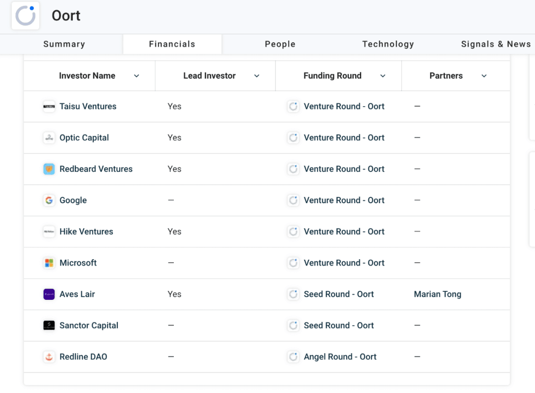Click the Redline DAO logo icon
Screen dimensions: 535x393
pos(49,357)
